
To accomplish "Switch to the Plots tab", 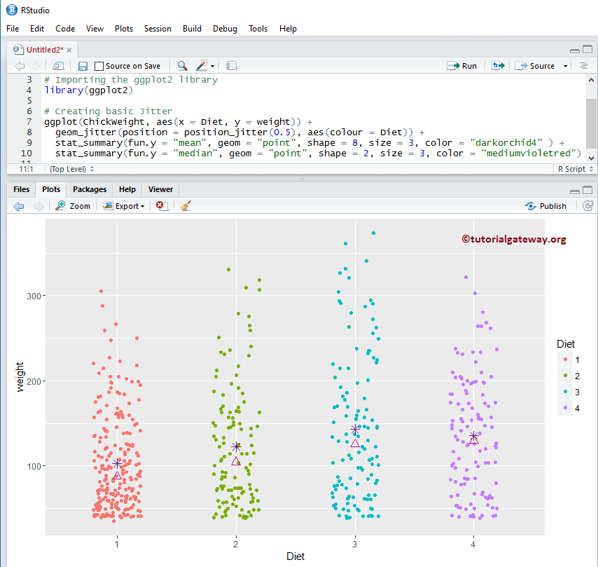I will click(x=51, y=189).
